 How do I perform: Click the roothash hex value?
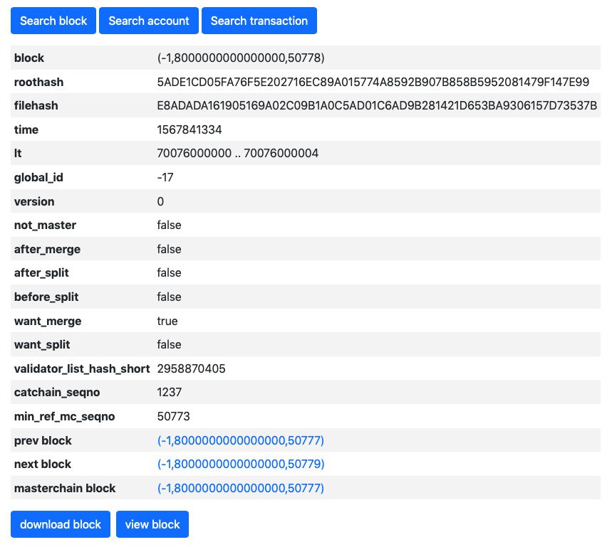coord(373,83)
